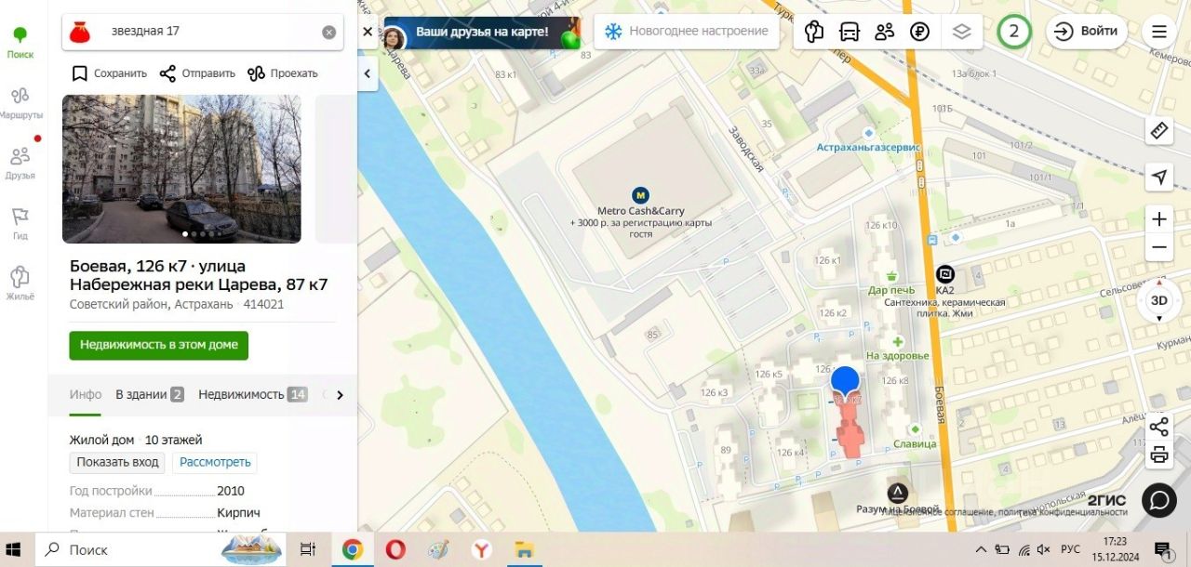Open the tourist places layer icon

[814, 32]
